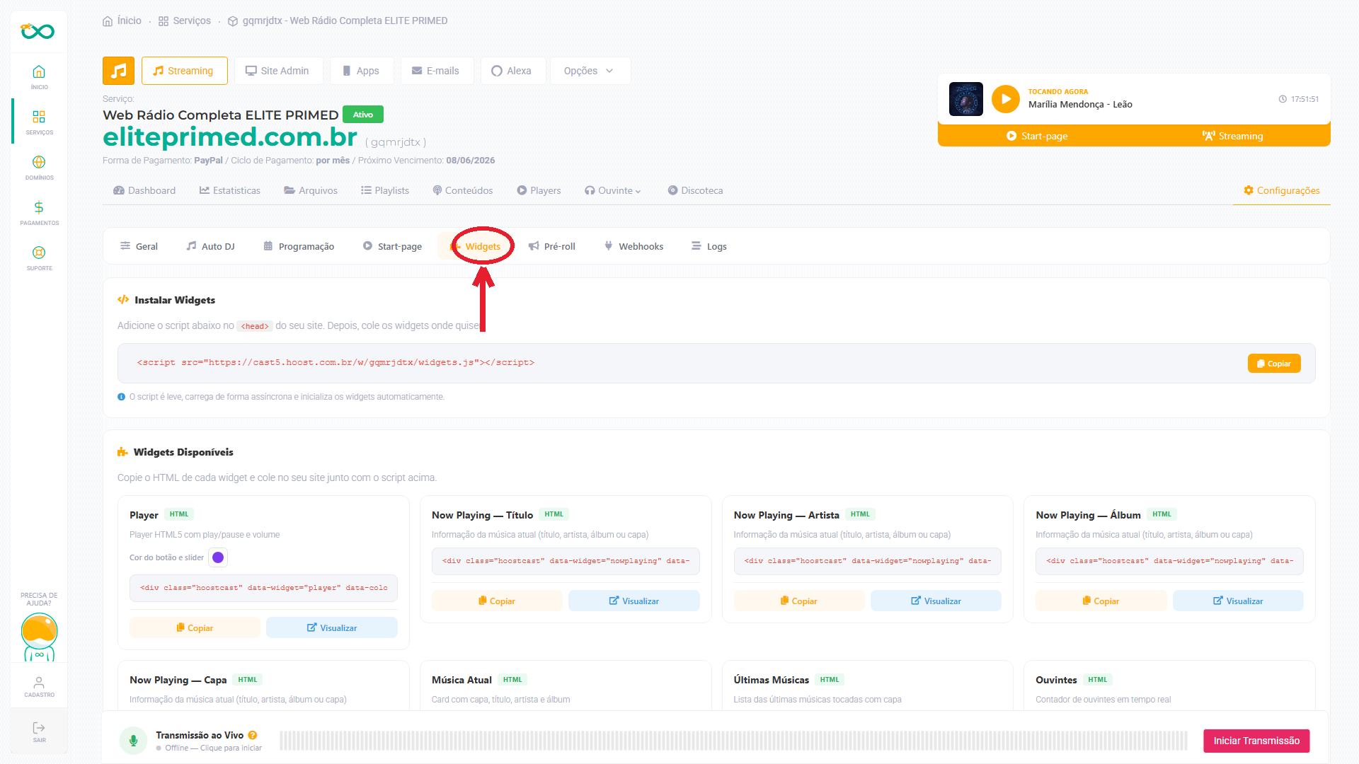
Task: Copy the Now Playing — Título widget
Action: 497,601
